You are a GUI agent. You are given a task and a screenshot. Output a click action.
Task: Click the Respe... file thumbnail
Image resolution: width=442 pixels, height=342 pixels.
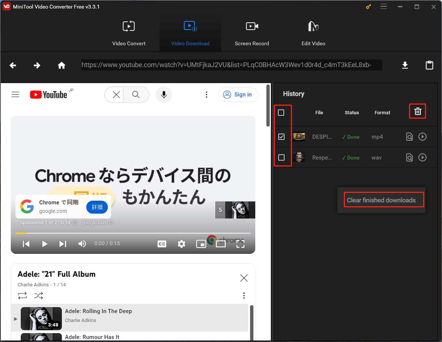pos(299,157)
